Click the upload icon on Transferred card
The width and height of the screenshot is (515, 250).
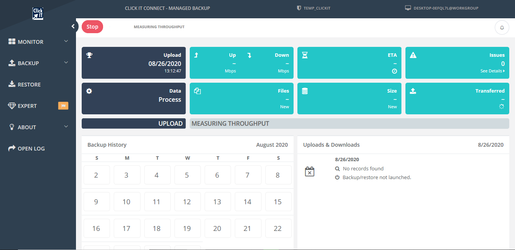click(413, 91)
